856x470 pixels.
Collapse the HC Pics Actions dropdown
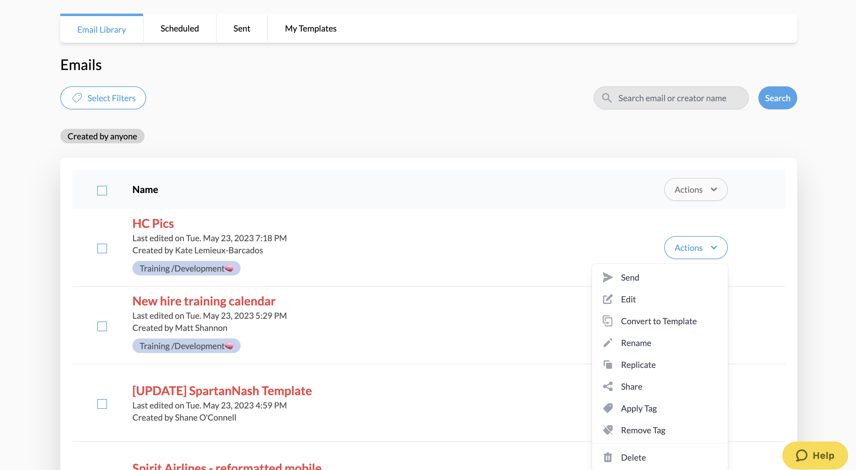pos(695,248)
